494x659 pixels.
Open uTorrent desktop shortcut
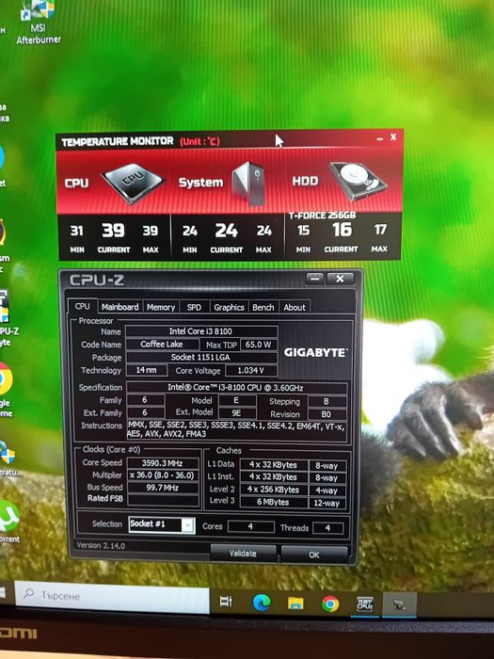point(9,522)
